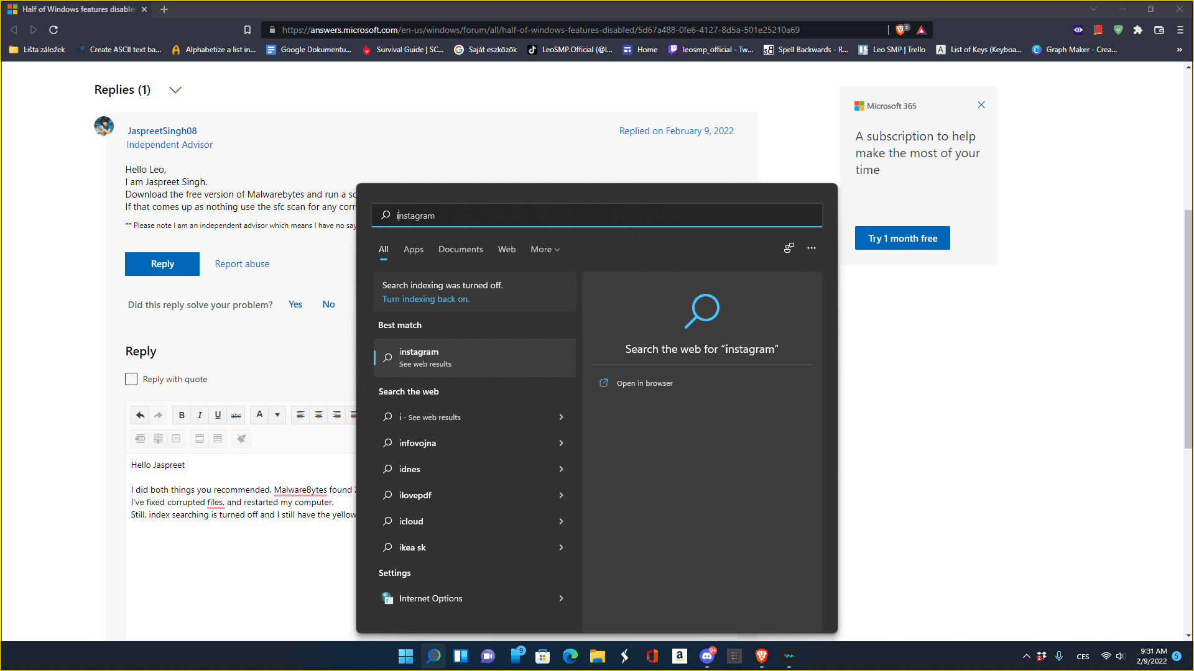
Task: Click Open in browser option
Action: tap(644, 383)
